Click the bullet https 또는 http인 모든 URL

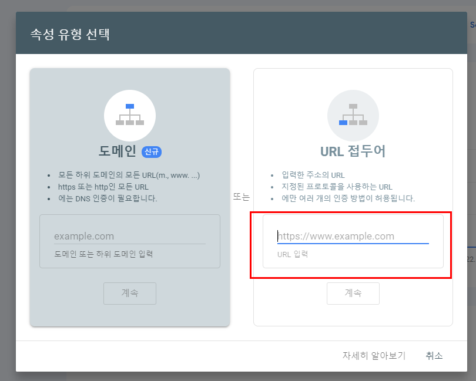[x=103, y=187]
